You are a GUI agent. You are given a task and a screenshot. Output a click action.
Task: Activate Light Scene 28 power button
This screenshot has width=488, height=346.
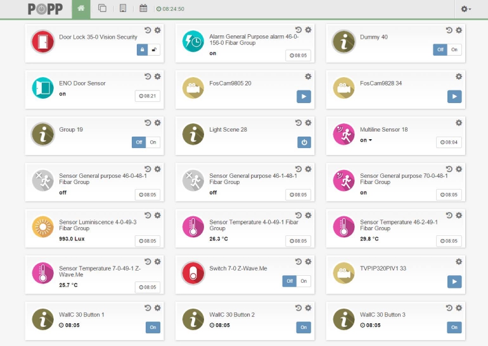pyautogui.click(x=304, y=142)
